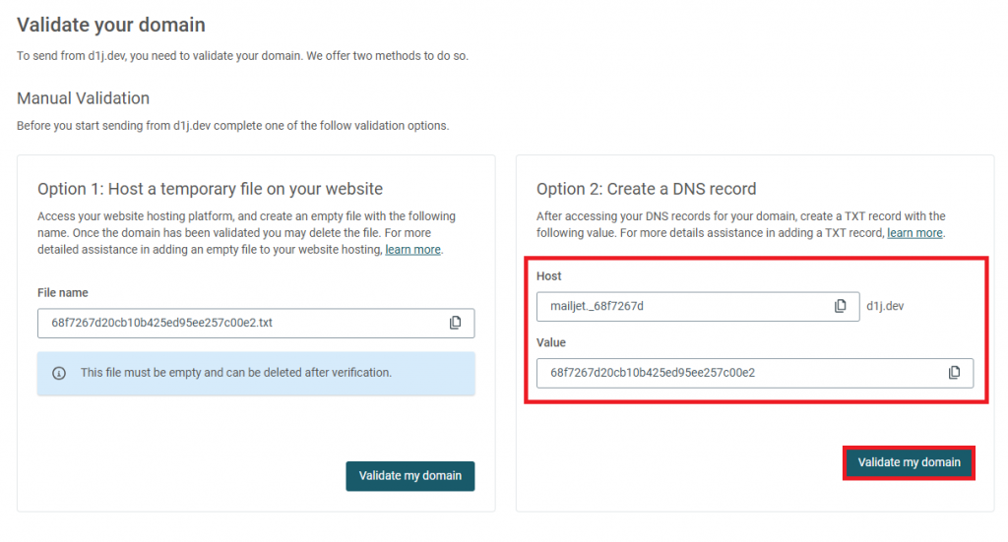Focus the Host text field
The width and height of the screenshot is (1008, 542).
(698, 306)
